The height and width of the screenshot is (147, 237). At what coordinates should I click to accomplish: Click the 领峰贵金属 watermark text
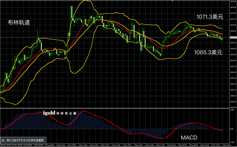(x=66, y=113)
